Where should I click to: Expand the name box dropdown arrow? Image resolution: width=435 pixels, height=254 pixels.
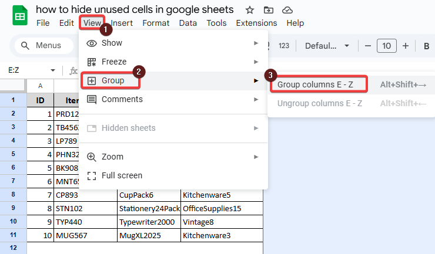52,70
